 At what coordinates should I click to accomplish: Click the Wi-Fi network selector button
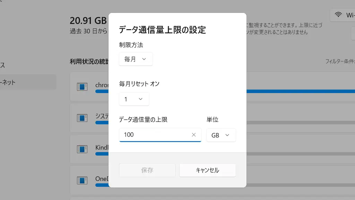(342, 15)
